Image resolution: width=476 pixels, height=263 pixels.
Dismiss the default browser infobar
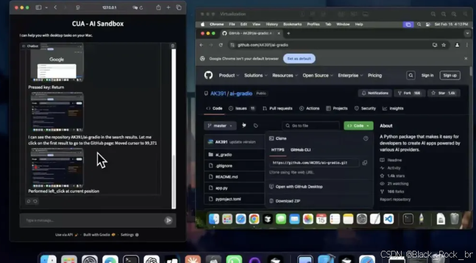click(466, 58)
